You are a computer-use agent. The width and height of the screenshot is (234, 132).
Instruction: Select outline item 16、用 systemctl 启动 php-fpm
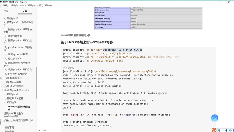pos(17,64)
